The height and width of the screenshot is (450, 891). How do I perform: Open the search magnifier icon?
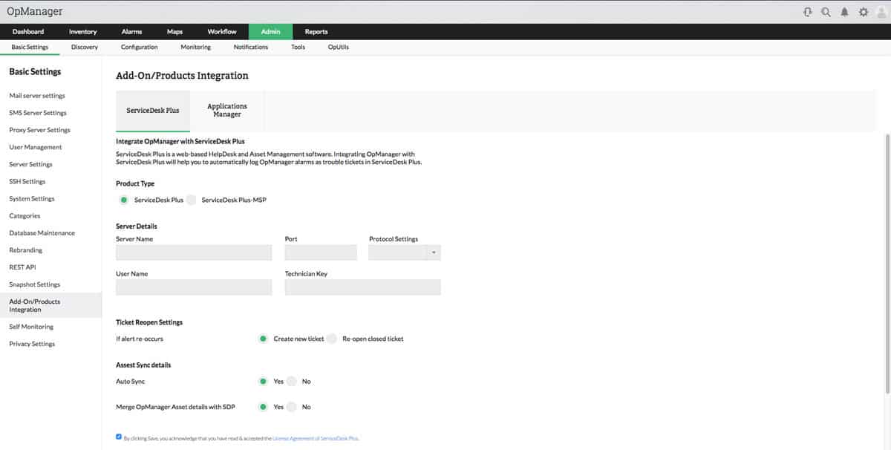pyautogui.click(x=826, y=12)
